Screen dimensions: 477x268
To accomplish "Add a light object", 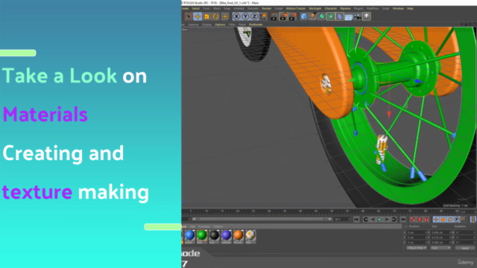I will point(367,16).
